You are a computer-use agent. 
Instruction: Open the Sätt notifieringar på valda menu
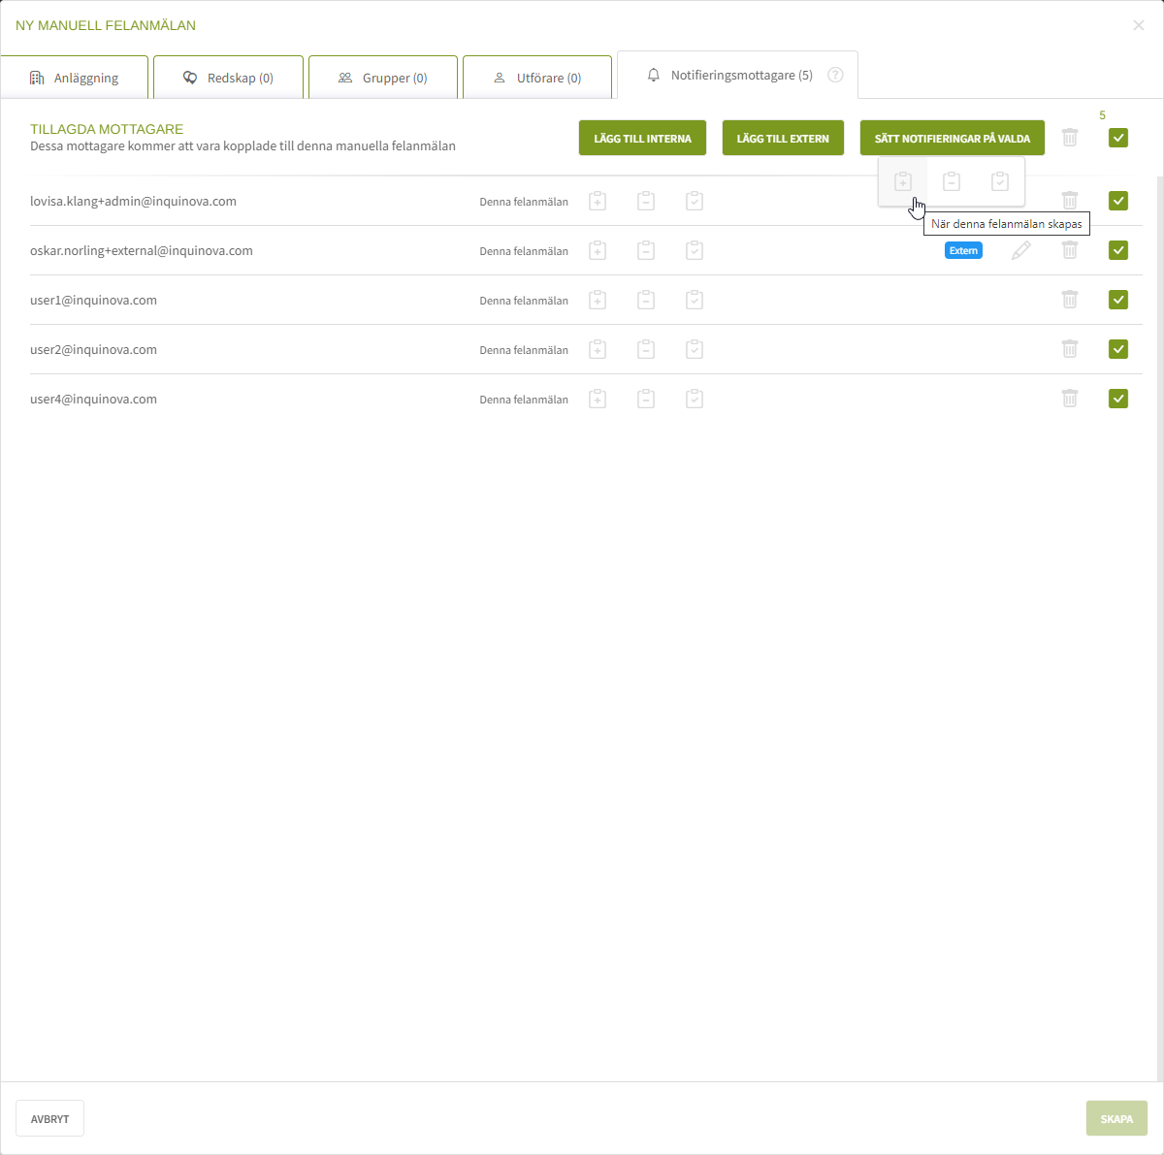pyautogui.click(x=952, y=138)
